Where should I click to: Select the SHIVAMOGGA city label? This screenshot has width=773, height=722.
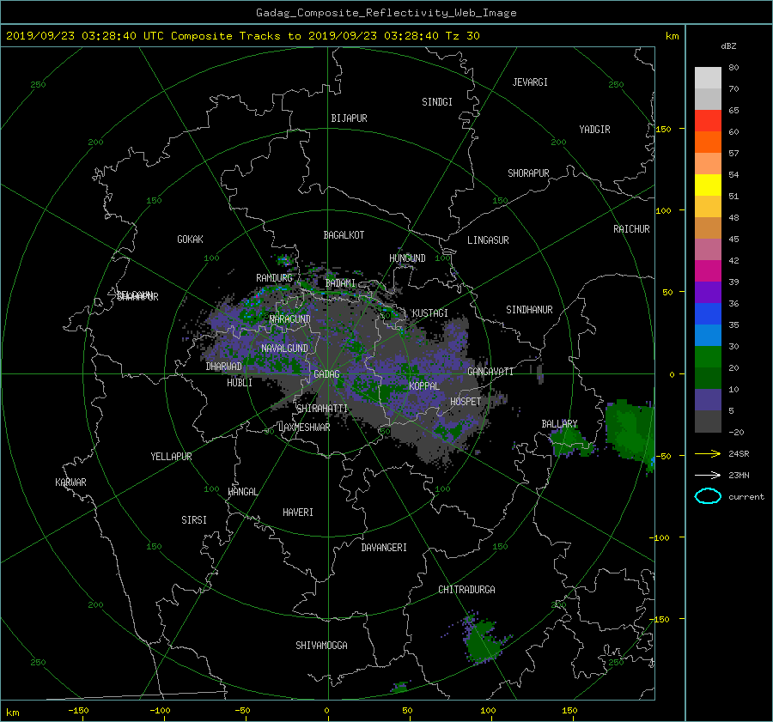(321, 646)
